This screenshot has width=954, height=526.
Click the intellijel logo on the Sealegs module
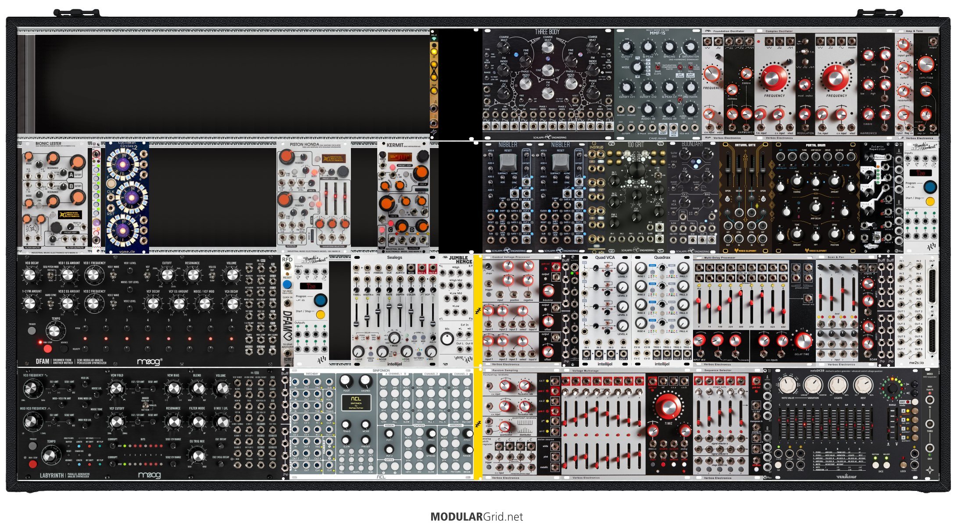tap(395, 364)
